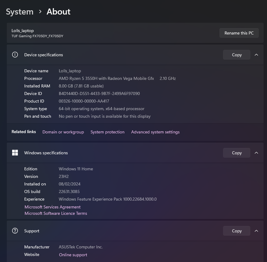Click the Support header title
The image size is (267, 262).
click(32, 231)
